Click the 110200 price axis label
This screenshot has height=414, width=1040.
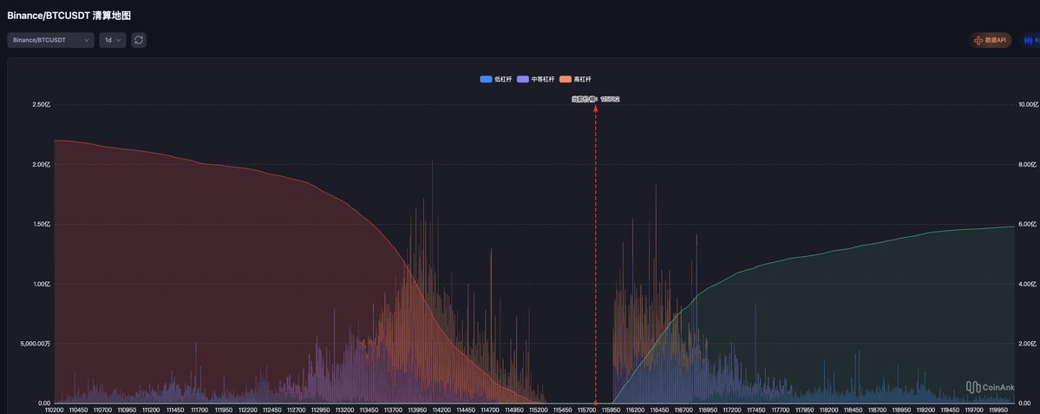pyautogui.click(x=55, y=410)
